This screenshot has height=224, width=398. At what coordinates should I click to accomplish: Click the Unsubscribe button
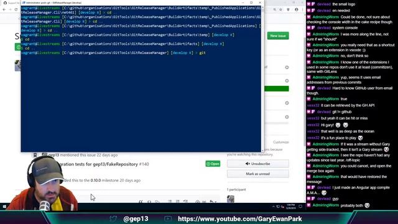pos(258,164)
